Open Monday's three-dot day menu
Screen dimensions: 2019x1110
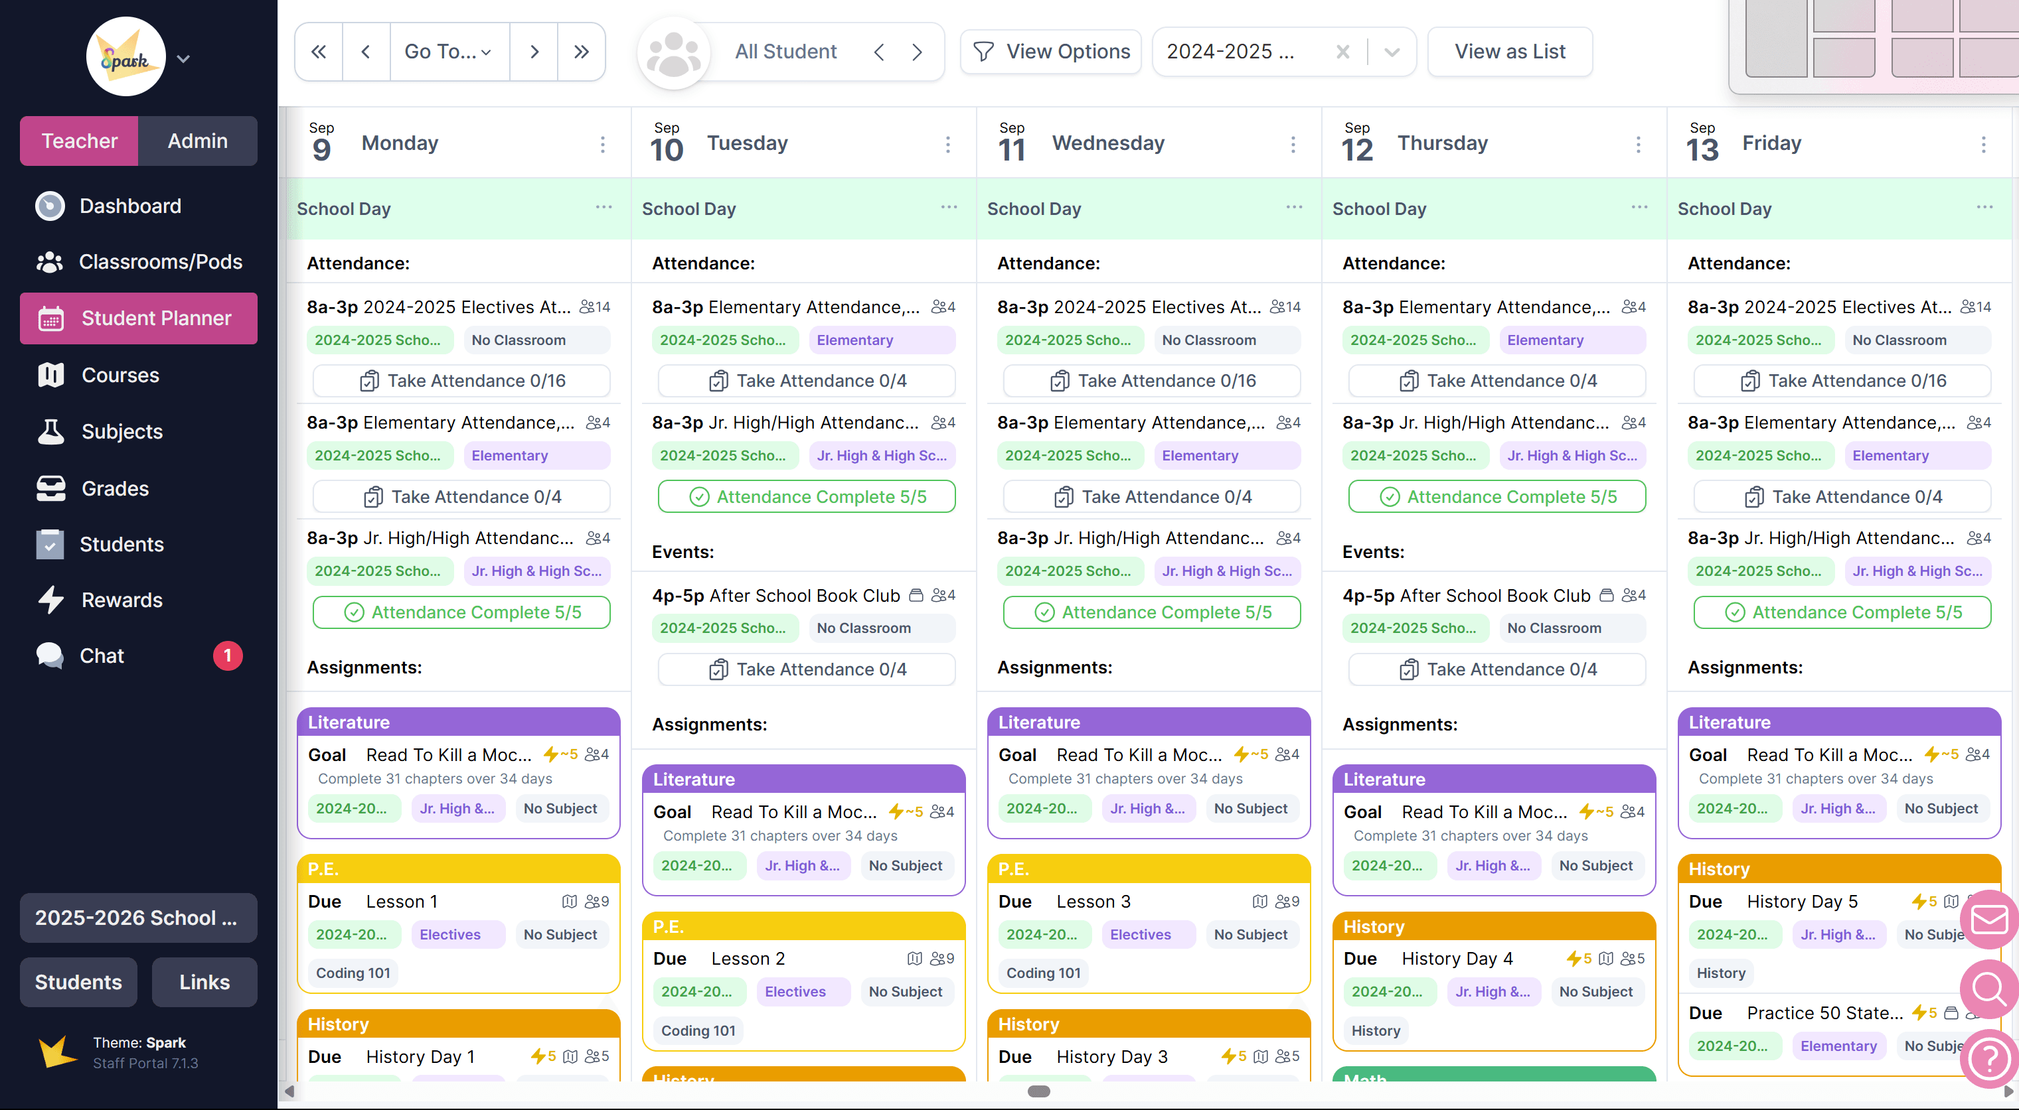pos(603,144)
